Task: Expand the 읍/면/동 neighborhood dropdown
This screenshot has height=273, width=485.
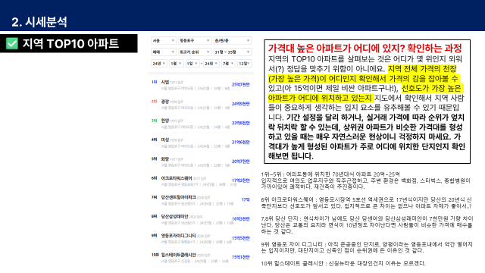Action: (x=233, y=40)
